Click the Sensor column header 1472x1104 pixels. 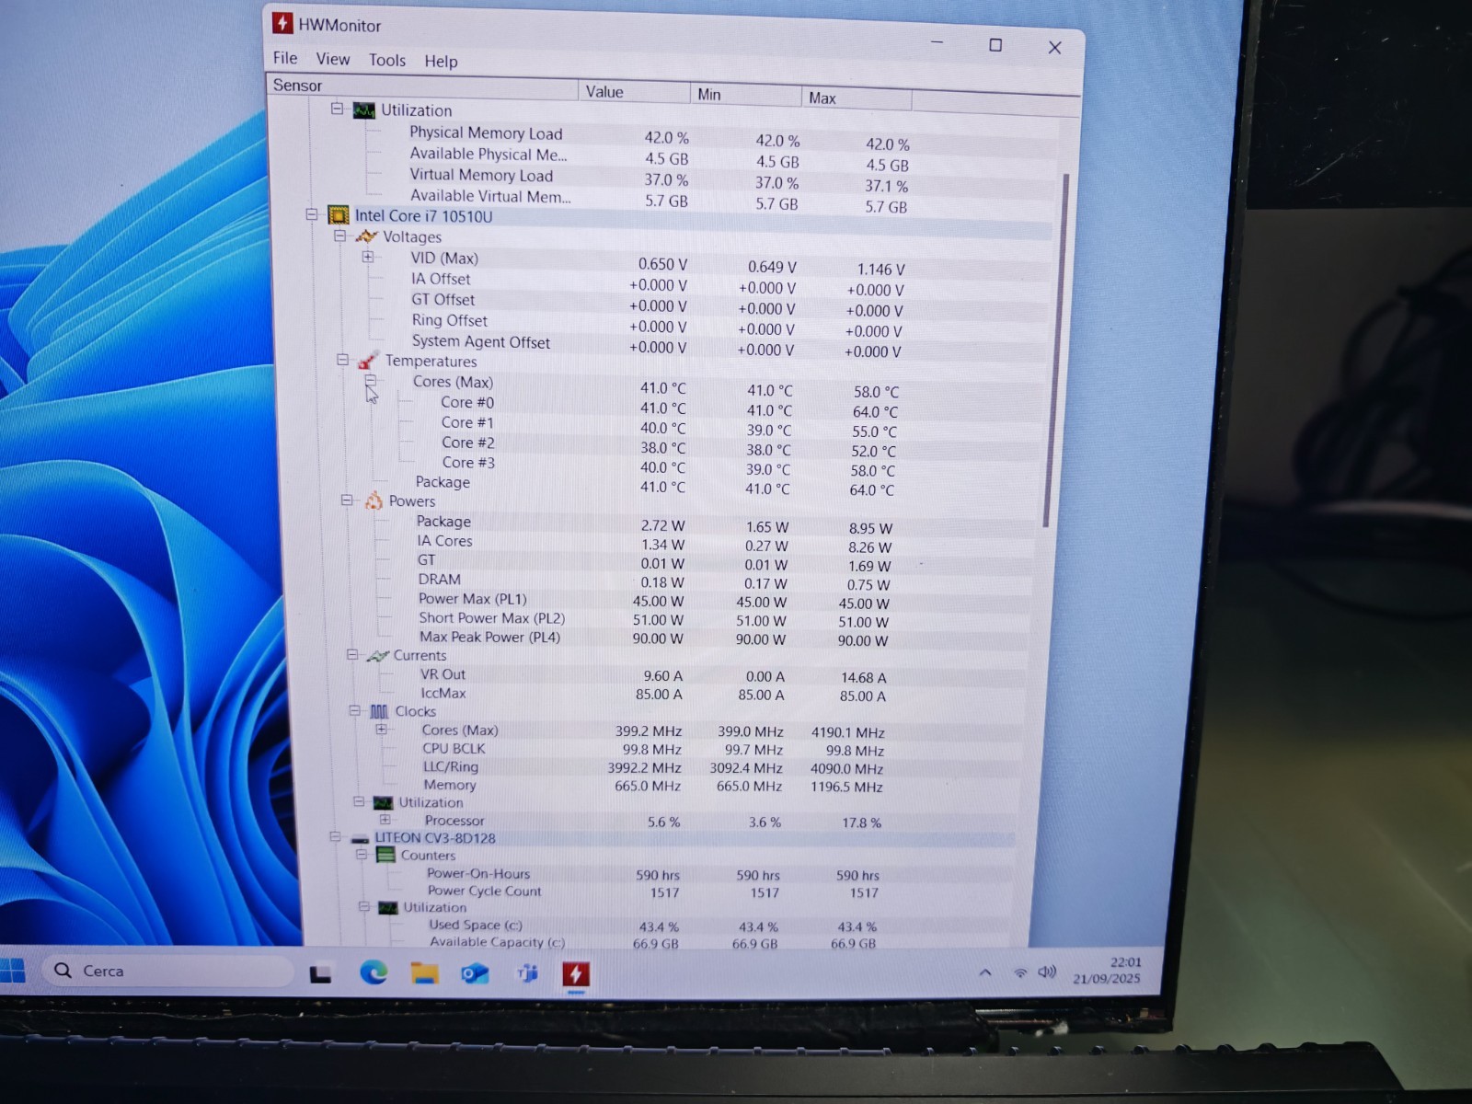coord(422,86)
